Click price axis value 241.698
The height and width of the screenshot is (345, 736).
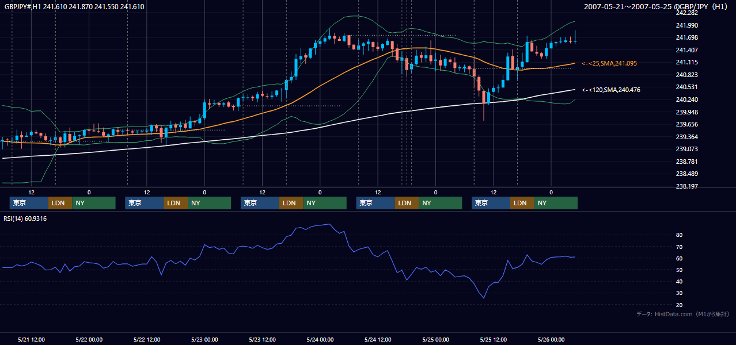(x=686, y=38)
